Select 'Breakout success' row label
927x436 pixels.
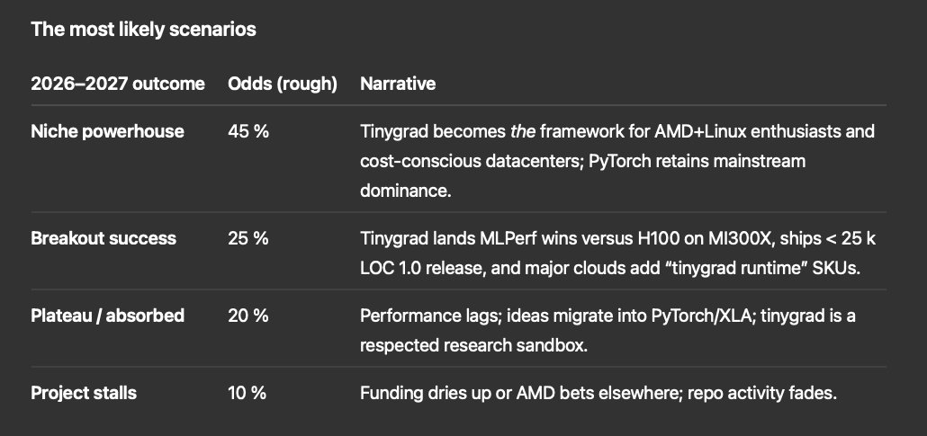(x=103, y=238)
